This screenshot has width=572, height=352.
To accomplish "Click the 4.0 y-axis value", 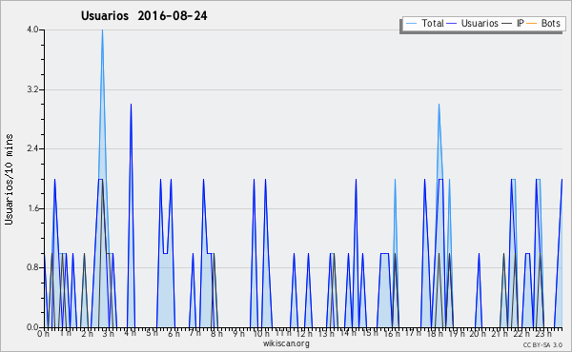I will [x=32, y=29].
